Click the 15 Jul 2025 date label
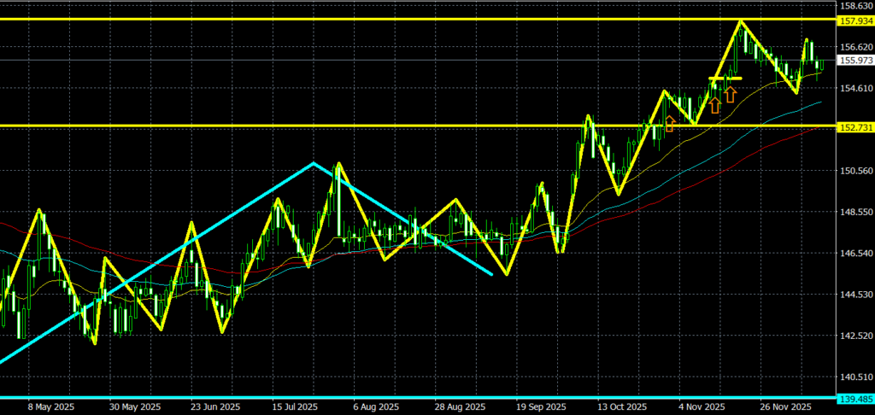The width and height of the screenshot is (875, 415). pyautogui.click(x=296, y=406)
